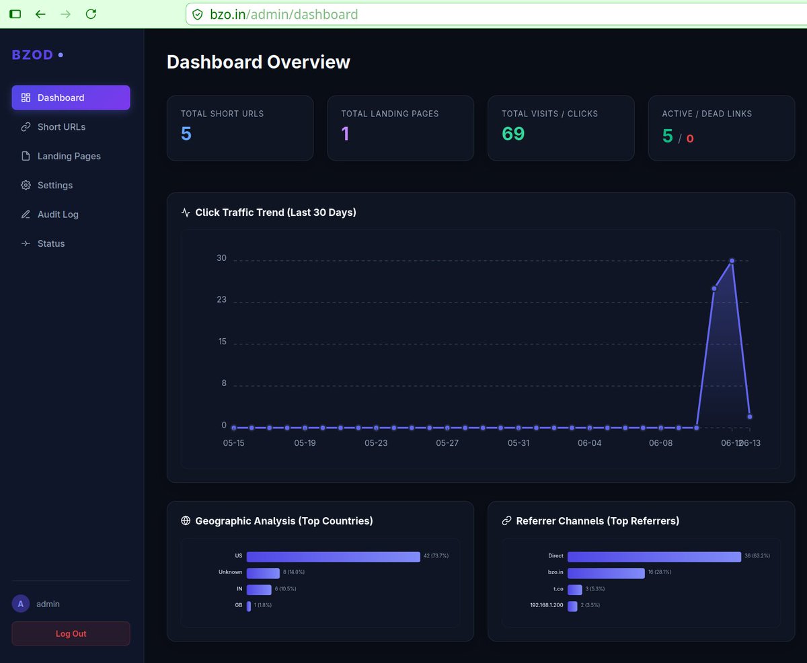
Task: Click the Dashboard grid icon
Action: click(x=26, y=97)
